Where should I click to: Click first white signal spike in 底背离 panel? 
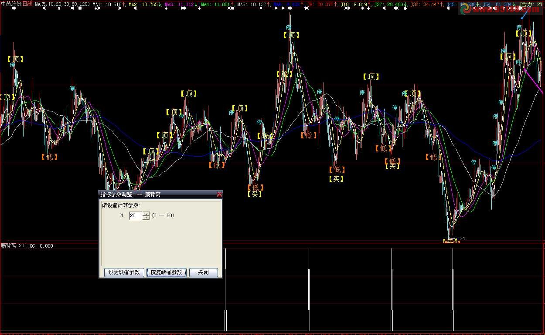point(225,289)
